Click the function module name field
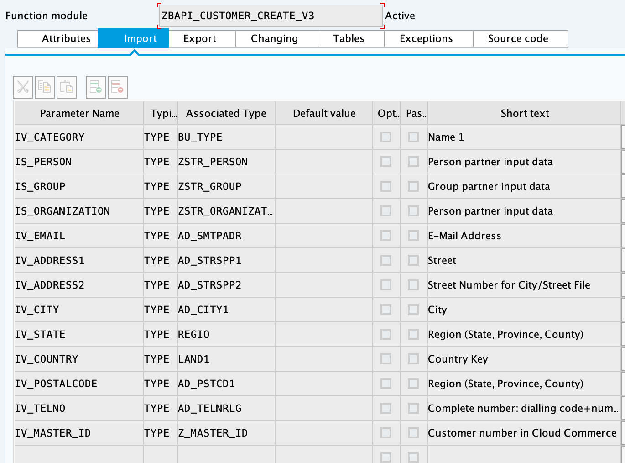 point(271,16)
